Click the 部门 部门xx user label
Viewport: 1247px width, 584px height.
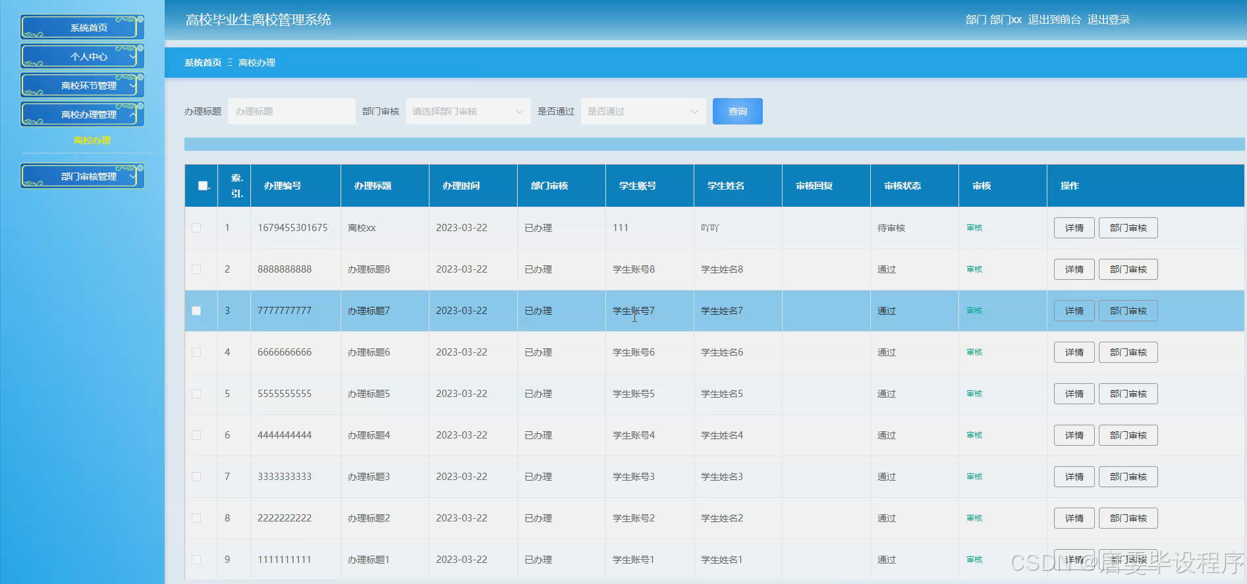(x=993, y=20)
